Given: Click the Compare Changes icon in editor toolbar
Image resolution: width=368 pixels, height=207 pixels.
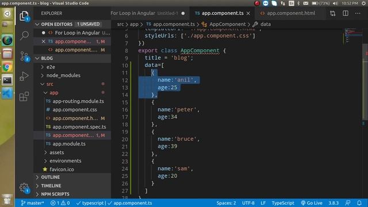Looking at the screenshot, I should tap(332, 13).
